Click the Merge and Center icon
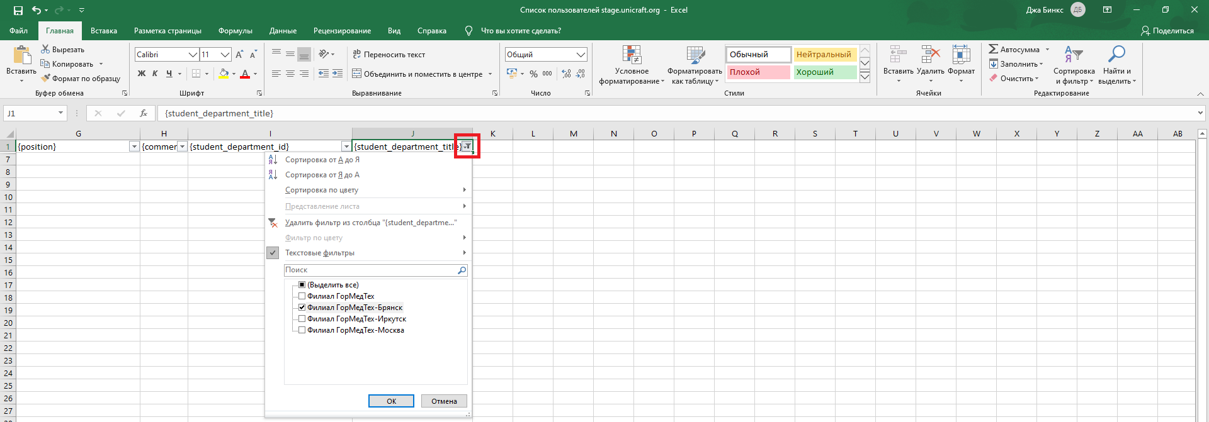This screenshot has height=422, width=1209. pos(356,74)
